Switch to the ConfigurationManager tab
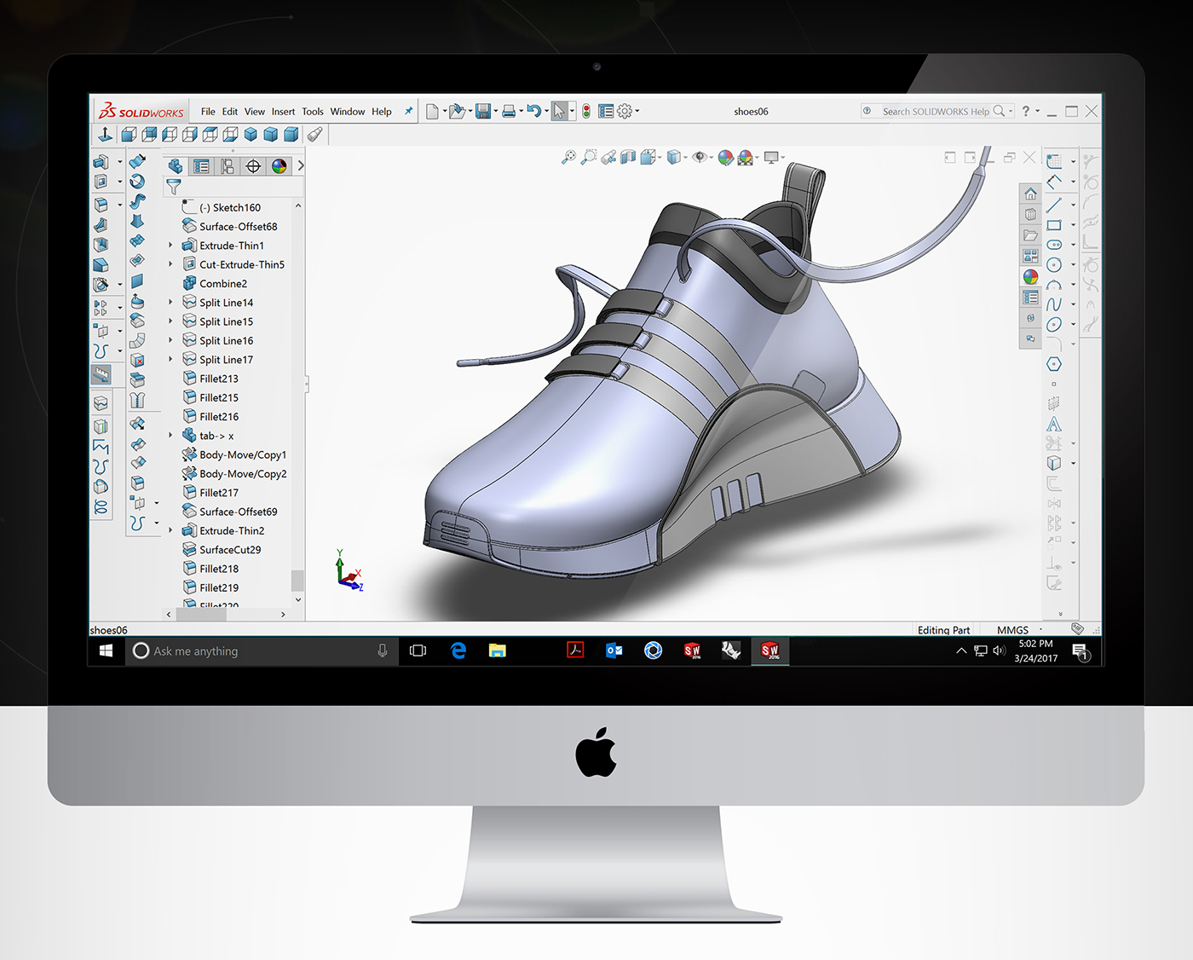This screenshot has height=960, width=1193. coord(228,166)
